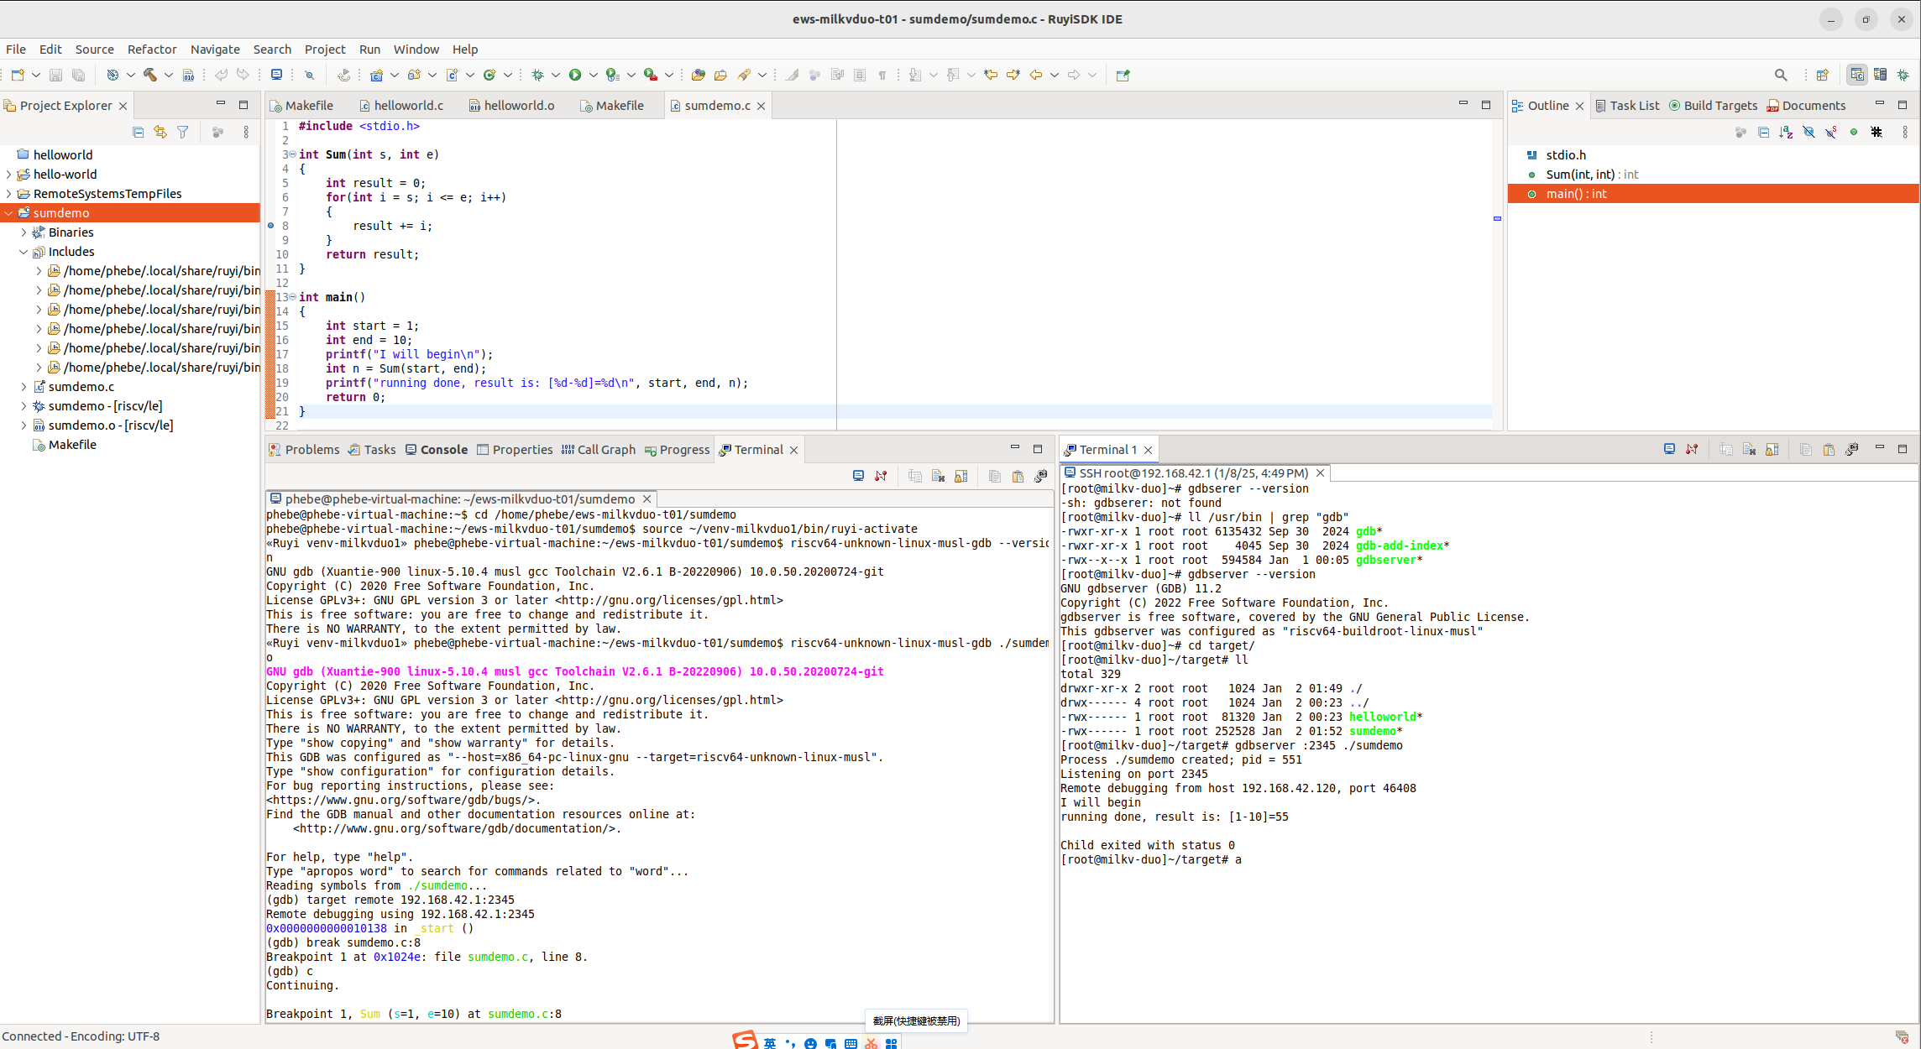This screenshot has height=1049, width=1921.
Task: Click the Sogou input method tray icon
Action: click(x=745, y=1041)
